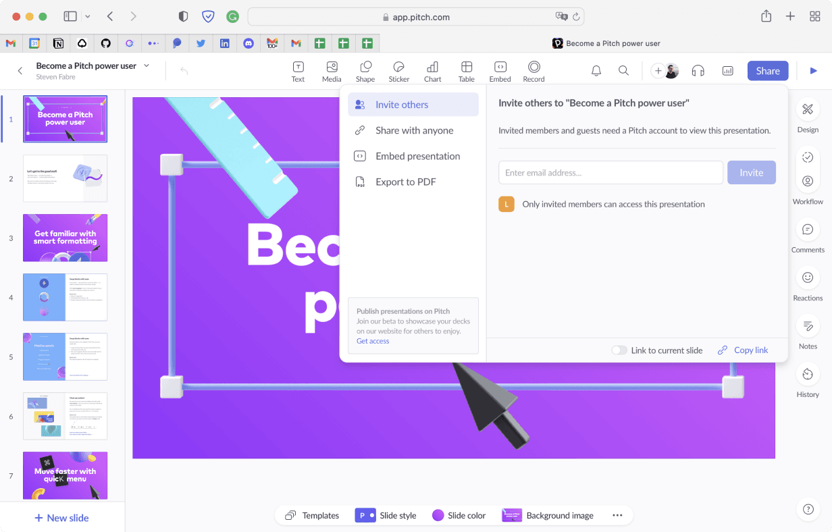Switch to Embed presentation option
This screenshot has width=832, height=532.
point(417,155)
